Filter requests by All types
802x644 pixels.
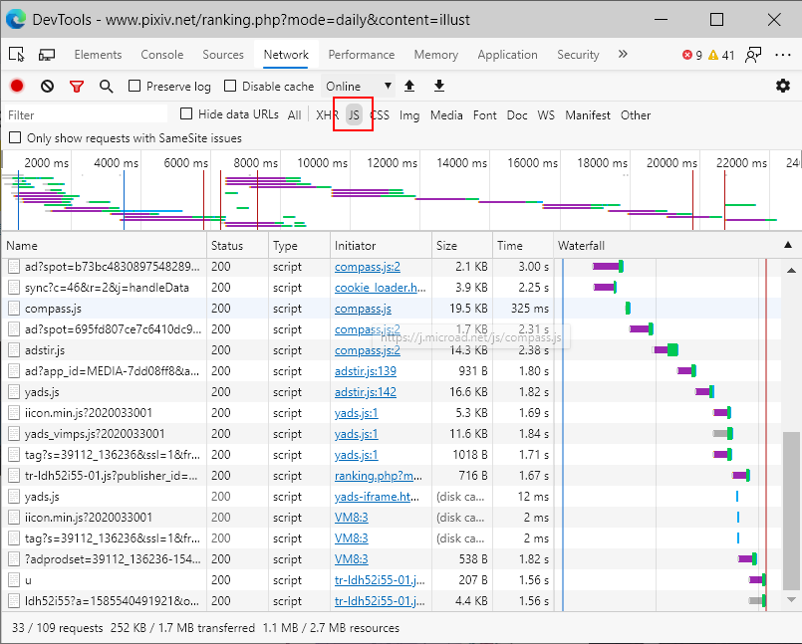click(294, 115)
